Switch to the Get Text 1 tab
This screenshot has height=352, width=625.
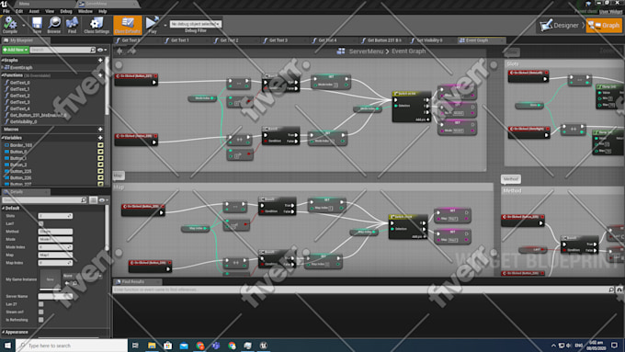[180, 40]
